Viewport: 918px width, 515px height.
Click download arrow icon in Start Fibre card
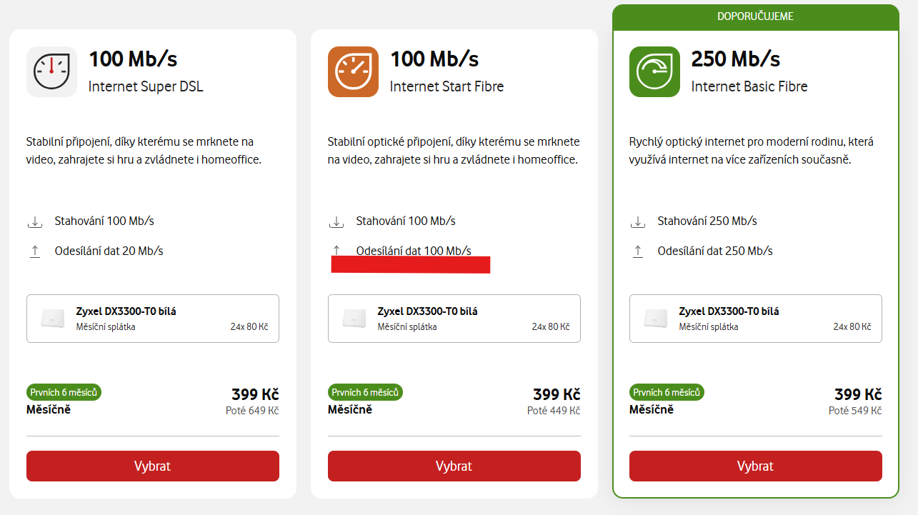pos(336,221)
